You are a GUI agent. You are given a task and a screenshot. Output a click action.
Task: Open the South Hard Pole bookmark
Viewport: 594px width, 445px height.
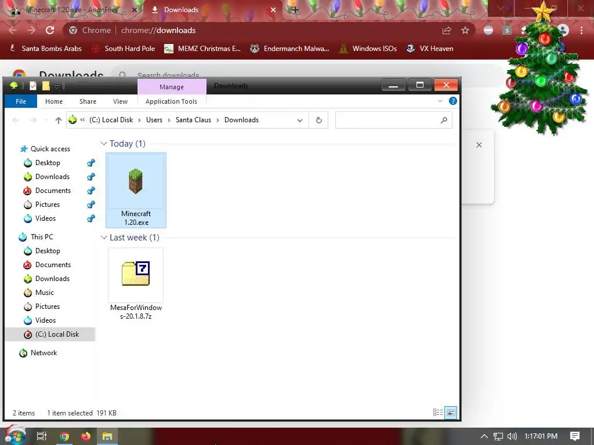(124, 49)
